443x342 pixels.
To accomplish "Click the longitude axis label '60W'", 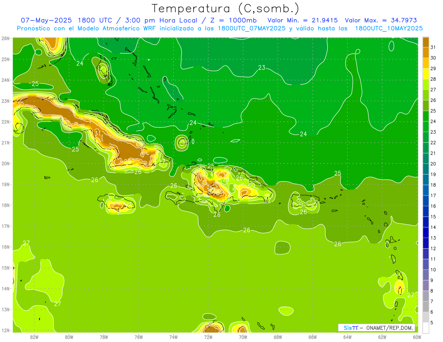I will [x=417, y=337].
